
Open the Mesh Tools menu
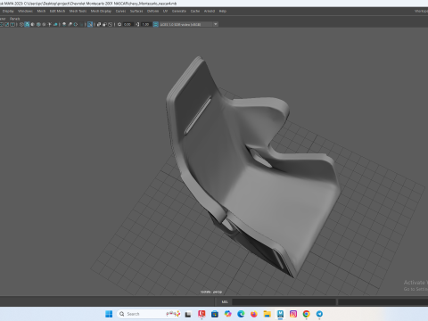pyautogui.click(x=78, y=11)
